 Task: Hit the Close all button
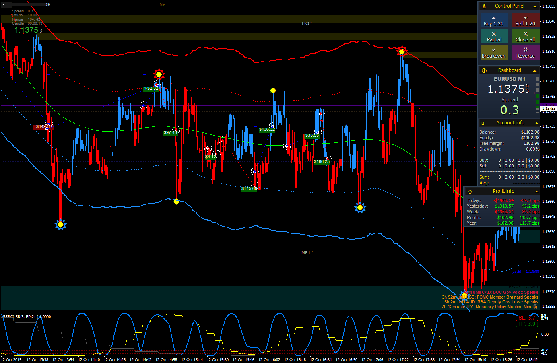[525, 37]
